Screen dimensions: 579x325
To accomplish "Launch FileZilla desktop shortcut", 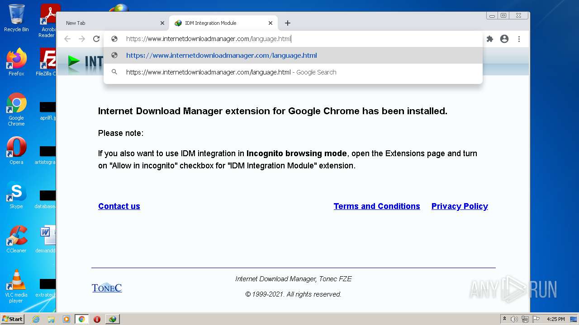I will click(47, 62).
